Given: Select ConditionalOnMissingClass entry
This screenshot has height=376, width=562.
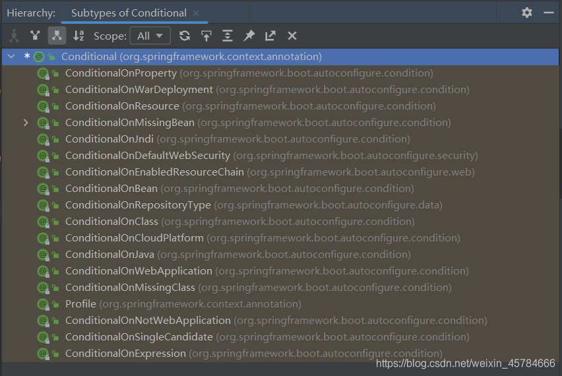Looking at the screenshot, I should point(280,288).
